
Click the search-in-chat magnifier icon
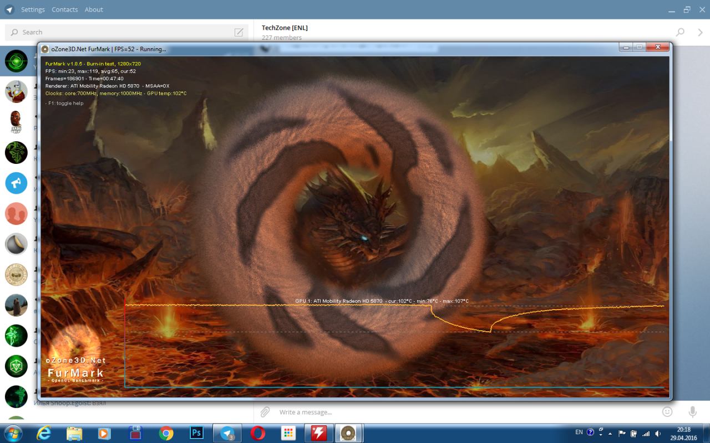tap(680, 32)
